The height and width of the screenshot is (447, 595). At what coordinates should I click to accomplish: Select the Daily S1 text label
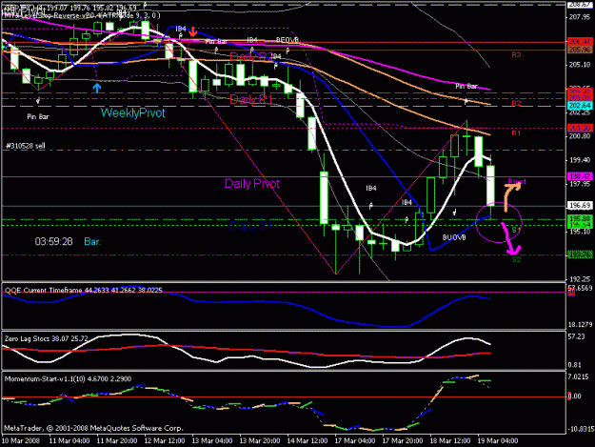(x=251, y=226)
